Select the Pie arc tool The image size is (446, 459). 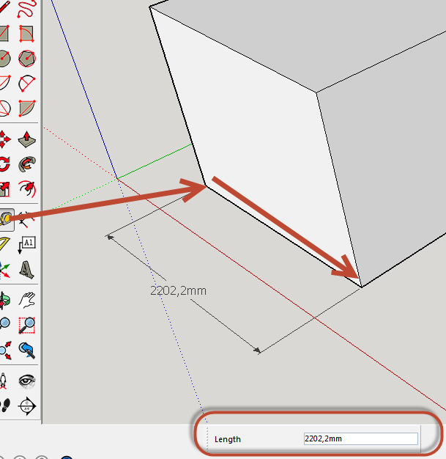pyautogui.click(x=27, y=109)
